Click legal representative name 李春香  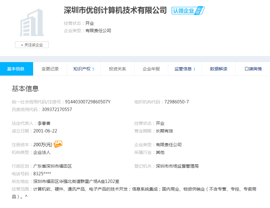pos(44,123)
